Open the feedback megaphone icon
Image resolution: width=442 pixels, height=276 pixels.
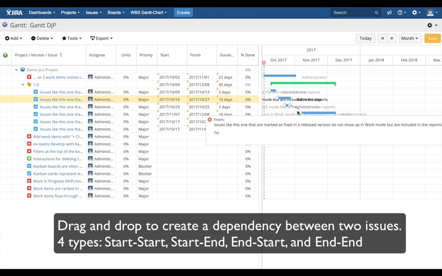[x=389, y=12]
